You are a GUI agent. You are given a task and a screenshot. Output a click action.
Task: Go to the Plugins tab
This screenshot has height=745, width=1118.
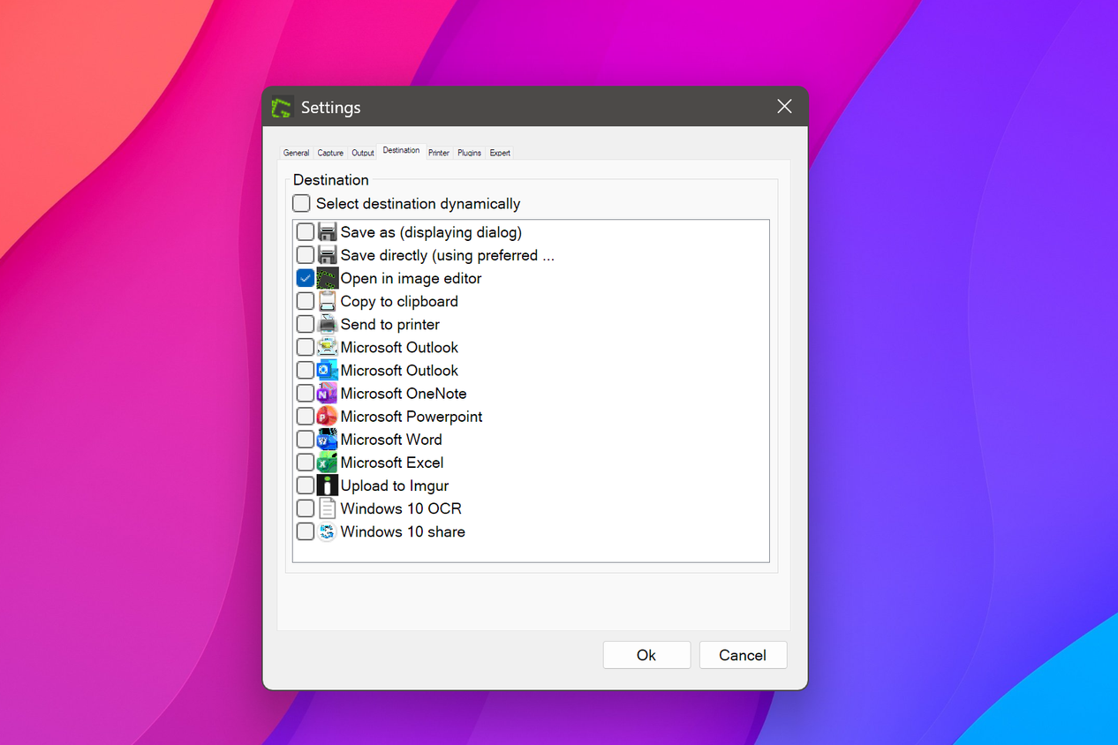(x=469, y=153)
